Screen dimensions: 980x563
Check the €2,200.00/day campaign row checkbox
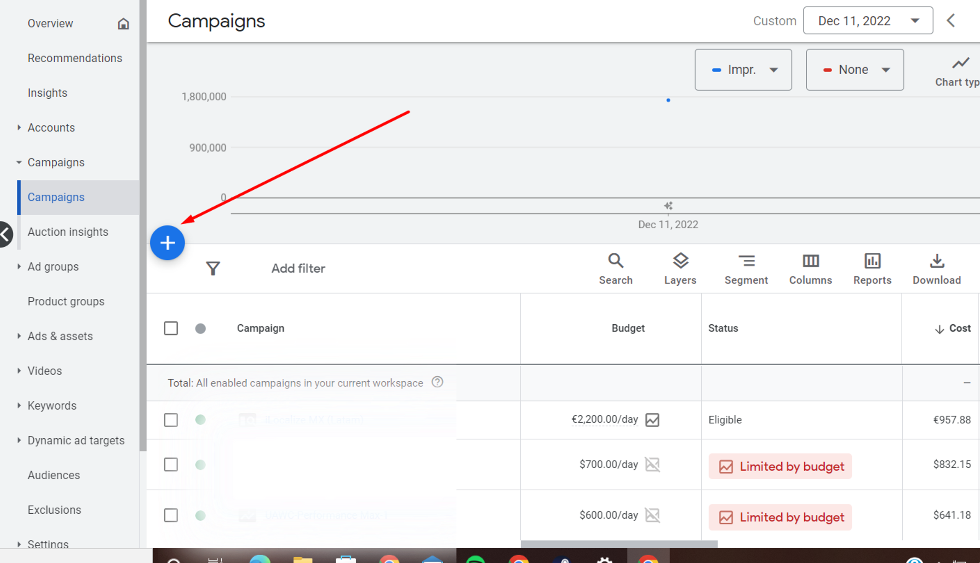pos(171,420)
